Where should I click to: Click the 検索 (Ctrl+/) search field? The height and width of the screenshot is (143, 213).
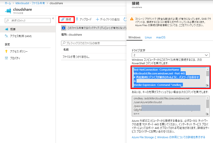pyautogui.click(x=28, y=21)
